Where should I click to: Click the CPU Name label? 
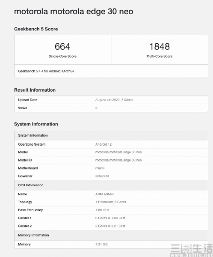(x=22, y=194)
